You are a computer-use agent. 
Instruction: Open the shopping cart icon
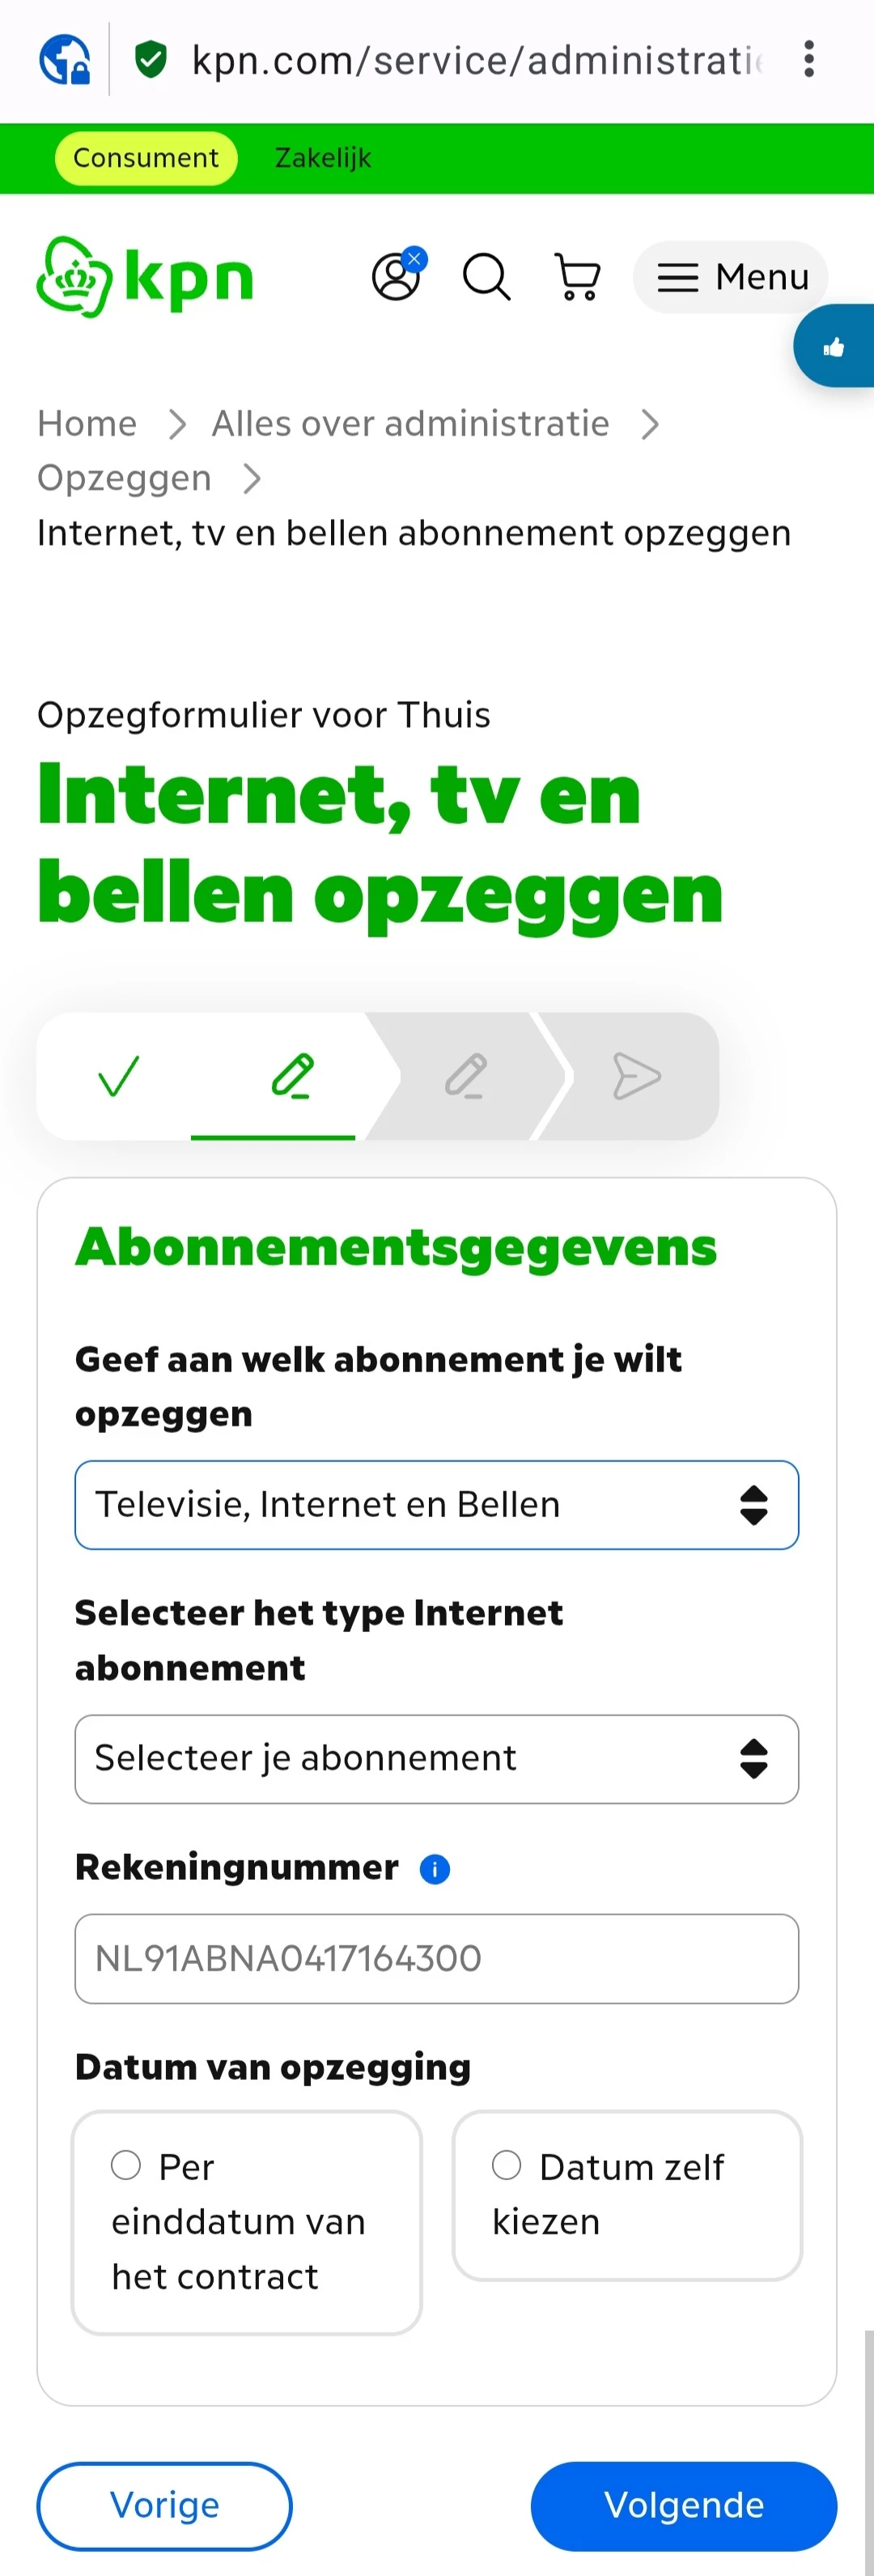coord(577,276)
